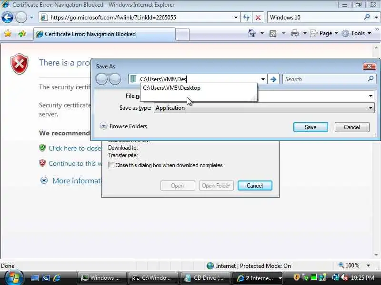Screen dimensions: 381x285
Task: Click Continue to this website link
Action: [75, 163]
